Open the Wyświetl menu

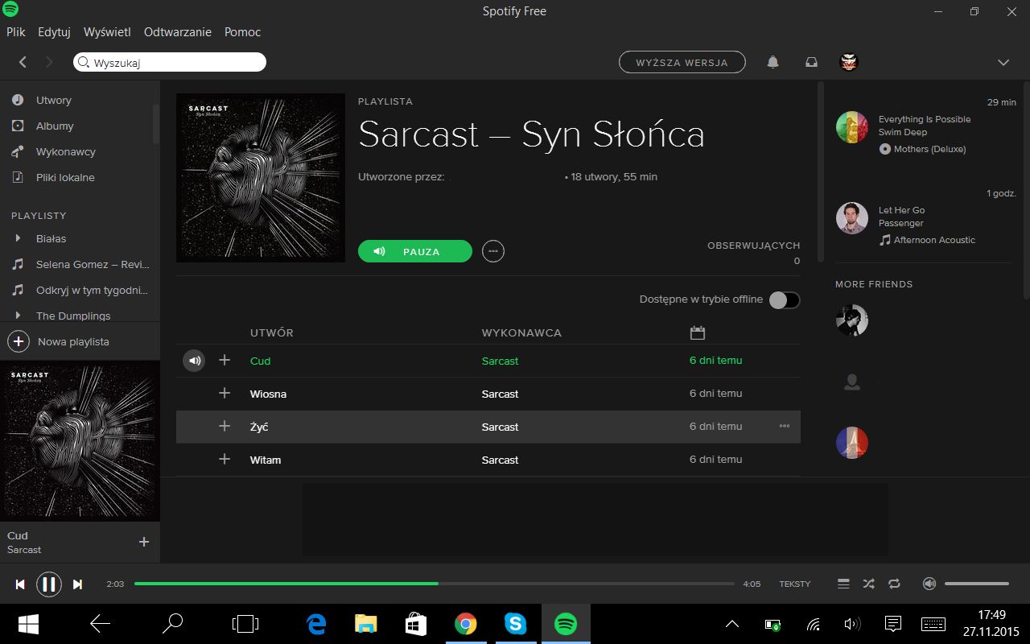pos(107,32)
